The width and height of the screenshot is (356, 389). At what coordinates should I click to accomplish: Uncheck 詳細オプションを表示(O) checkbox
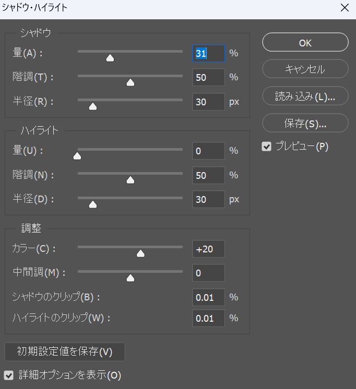[x=8, y=375]
